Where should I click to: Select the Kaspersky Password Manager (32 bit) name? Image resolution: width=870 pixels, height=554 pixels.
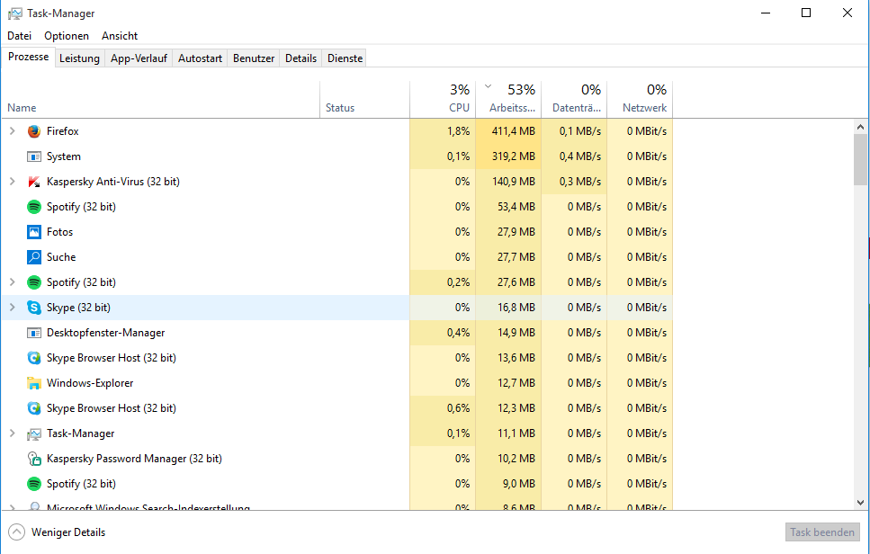(134, 459)
